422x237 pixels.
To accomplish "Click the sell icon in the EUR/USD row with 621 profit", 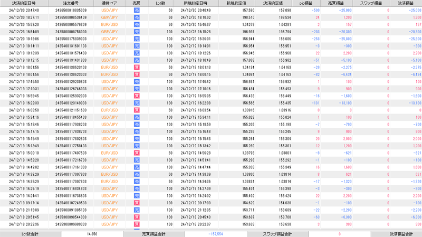I will 137,175.
